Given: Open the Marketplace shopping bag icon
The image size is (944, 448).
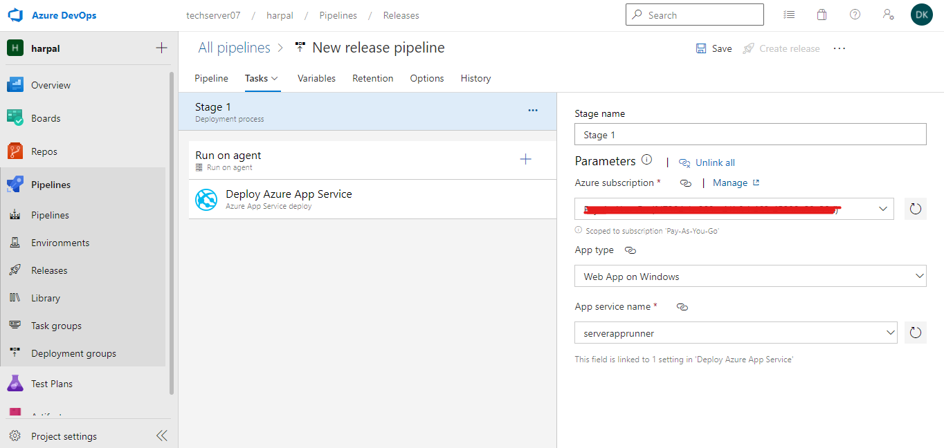Looking at the screenshot, I should pyautogui.click(x=822, y=15).
